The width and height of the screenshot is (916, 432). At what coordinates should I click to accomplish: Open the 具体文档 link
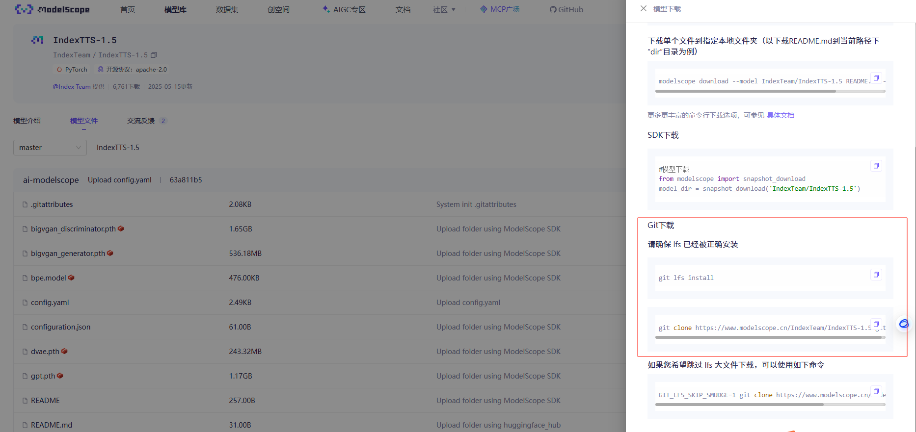coord(781,115)
